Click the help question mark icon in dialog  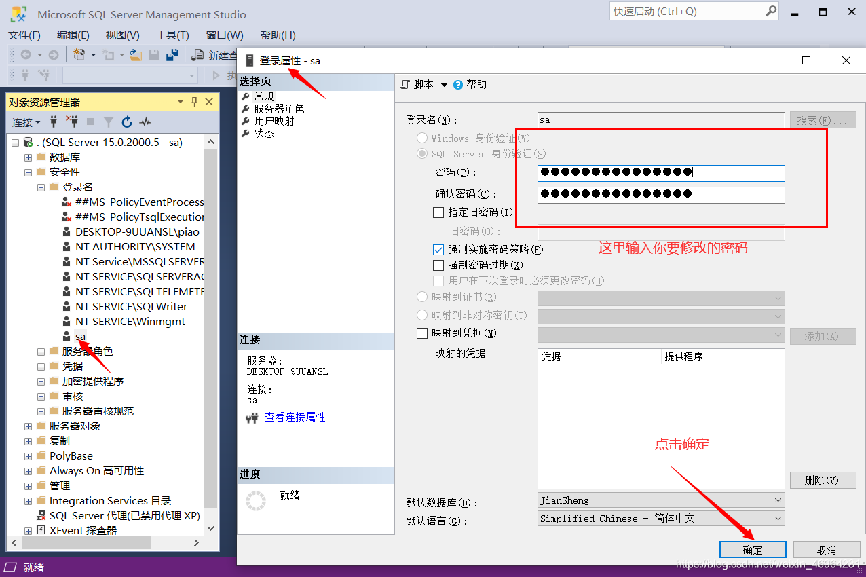pyautogui.click(x=458, y=85)
